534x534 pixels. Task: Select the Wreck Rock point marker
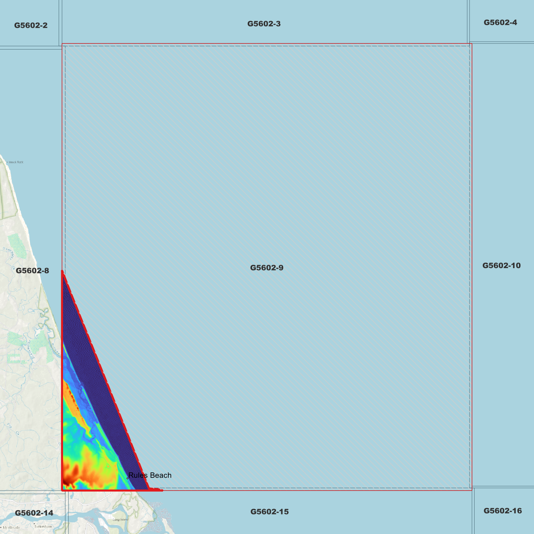8,162
